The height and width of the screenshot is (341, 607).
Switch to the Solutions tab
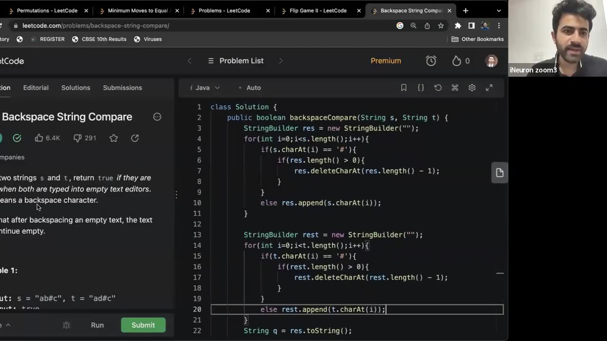point(75,88)
